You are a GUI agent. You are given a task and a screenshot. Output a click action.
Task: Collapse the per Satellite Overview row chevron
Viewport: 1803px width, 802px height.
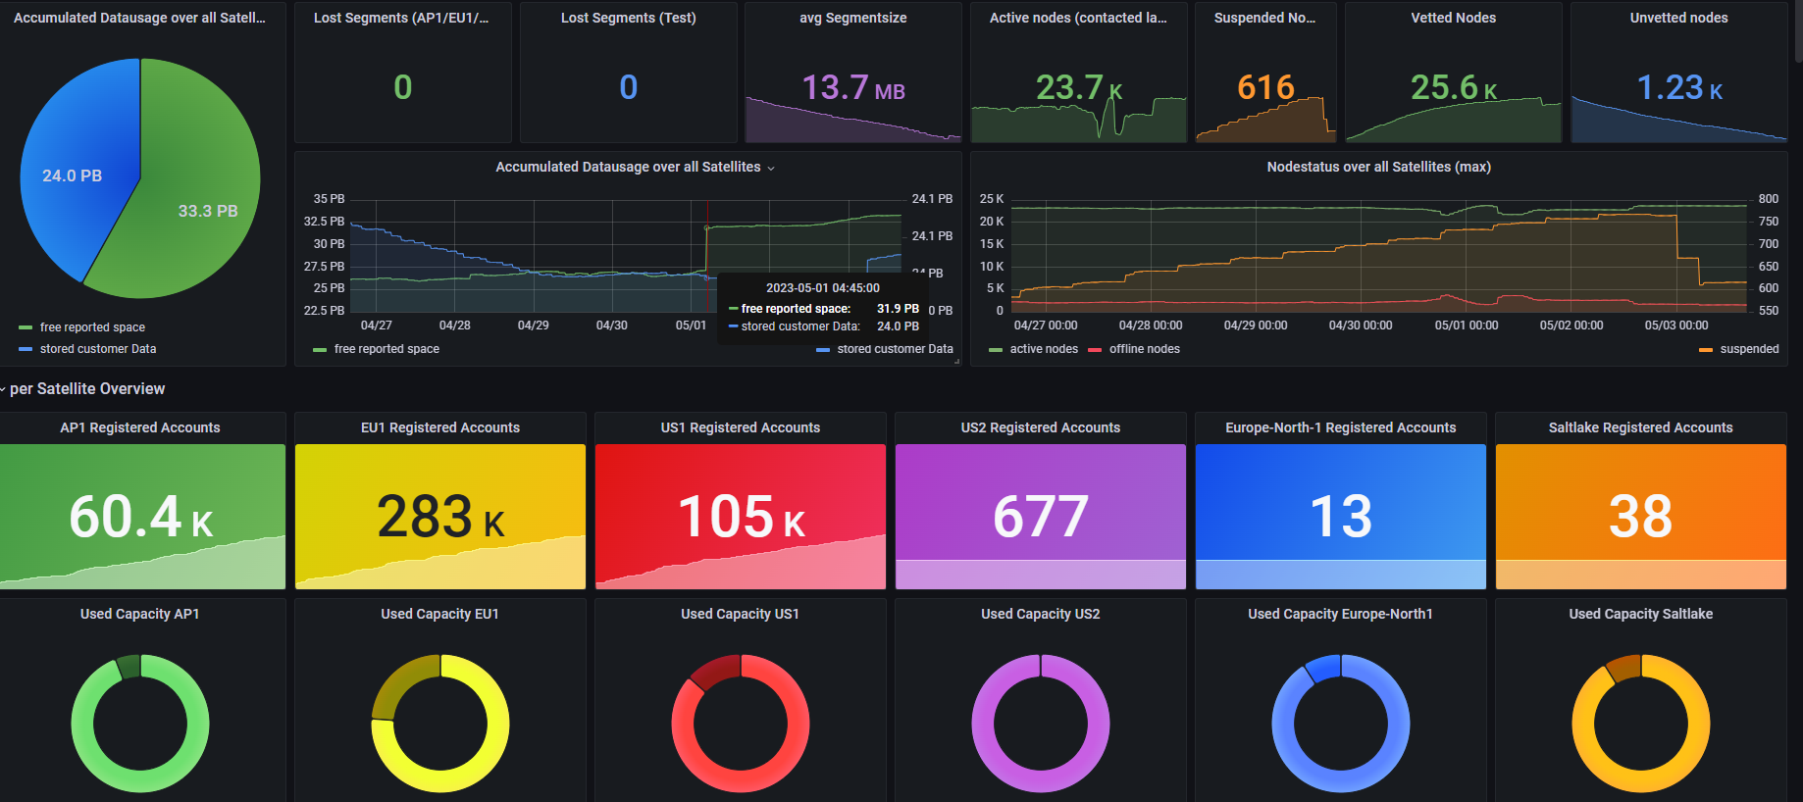coord(4,389)
